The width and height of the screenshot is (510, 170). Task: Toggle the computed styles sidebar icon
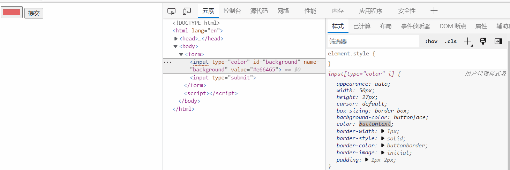click(x=498, y=41)
